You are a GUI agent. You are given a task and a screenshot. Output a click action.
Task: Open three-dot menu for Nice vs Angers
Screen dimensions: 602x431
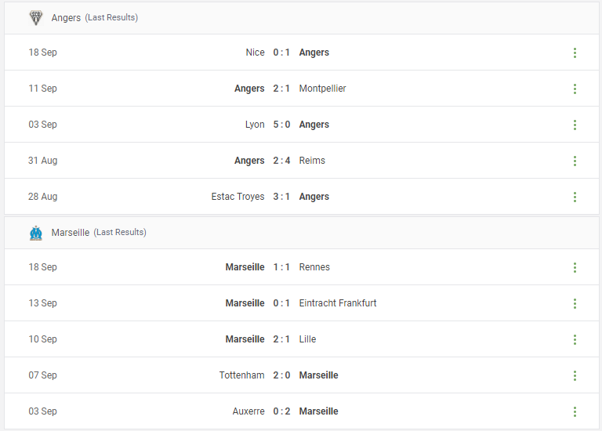click(x=575, y=53)
